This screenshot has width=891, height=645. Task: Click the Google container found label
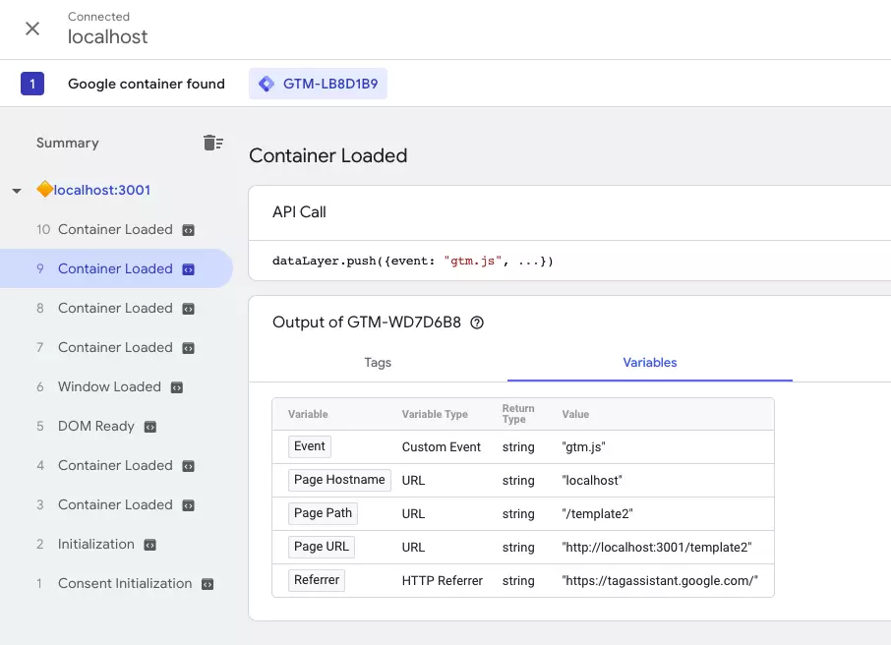point(147,84)
